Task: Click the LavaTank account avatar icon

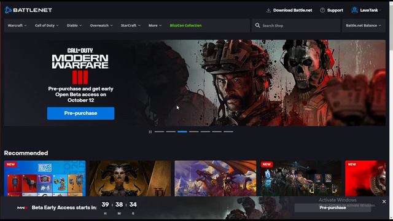Action: click(354, 10)
